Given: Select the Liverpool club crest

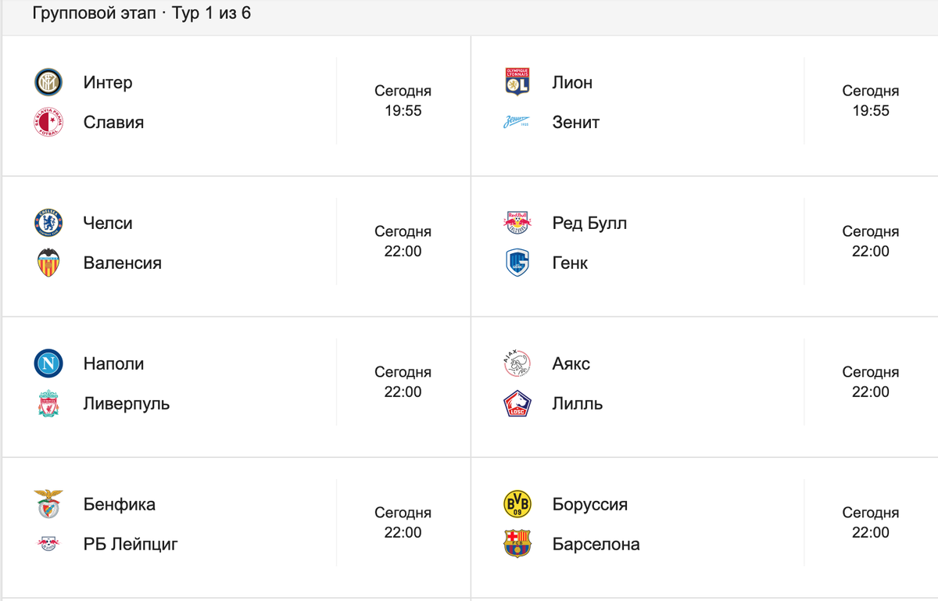Looking at the screenshot, I should [x=48, y=403].
